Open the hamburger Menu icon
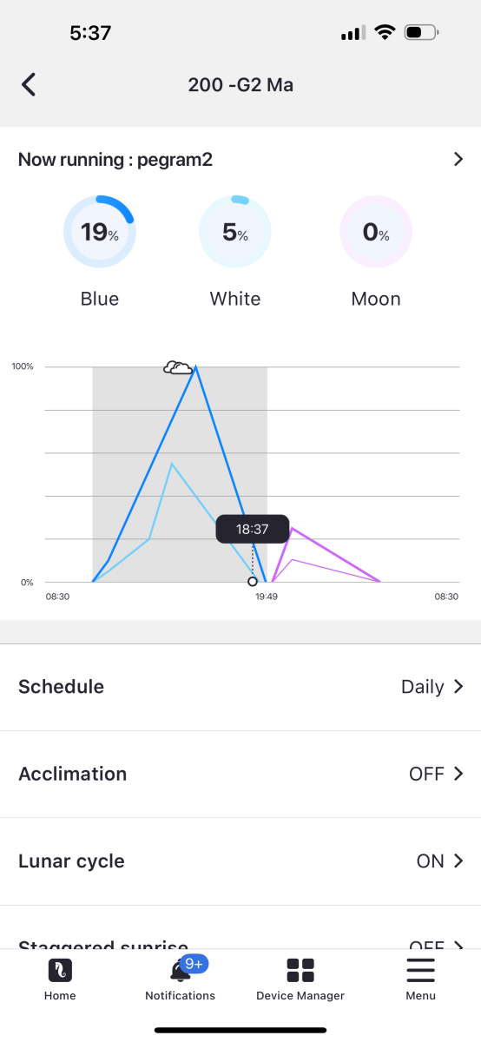Viewport: 481px width, 1042px height. [420, 970]
